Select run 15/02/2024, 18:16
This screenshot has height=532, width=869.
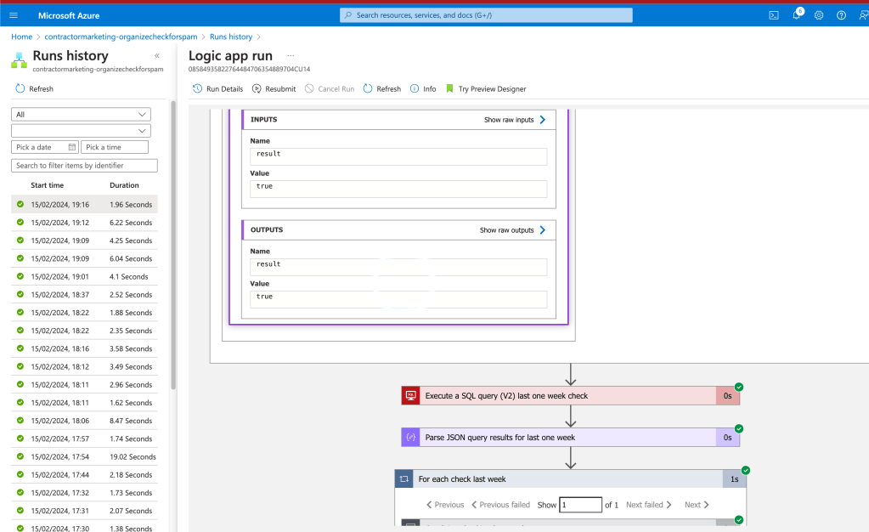(x=84, y=348)
